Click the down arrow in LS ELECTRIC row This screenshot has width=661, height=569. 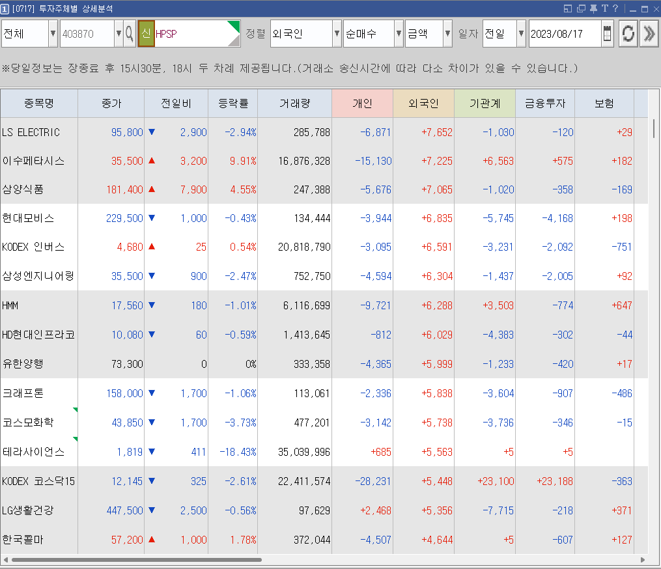152,132
